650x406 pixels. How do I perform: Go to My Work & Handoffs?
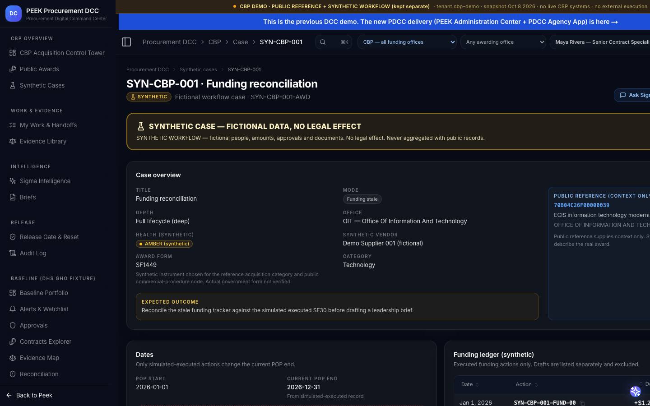click(56, 125)
